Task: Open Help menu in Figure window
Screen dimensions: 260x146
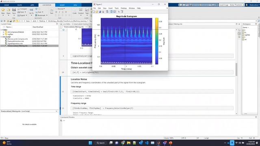Action: [x=139, y=8]
